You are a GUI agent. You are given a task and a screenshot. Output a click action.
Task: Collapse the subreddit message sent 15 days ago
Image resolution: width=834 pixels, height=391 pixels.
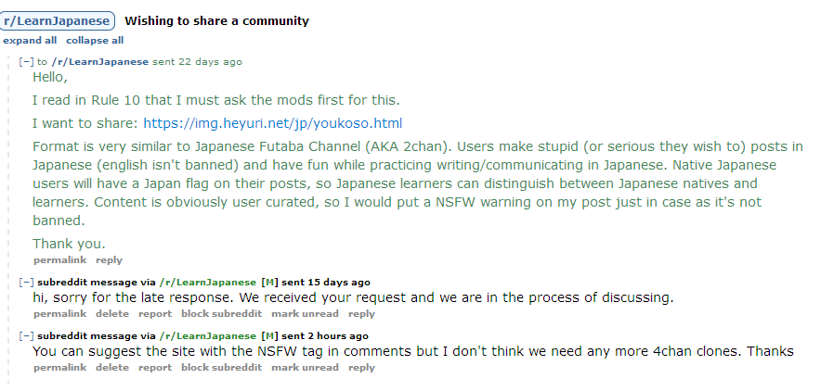click(x=26, y=283)
